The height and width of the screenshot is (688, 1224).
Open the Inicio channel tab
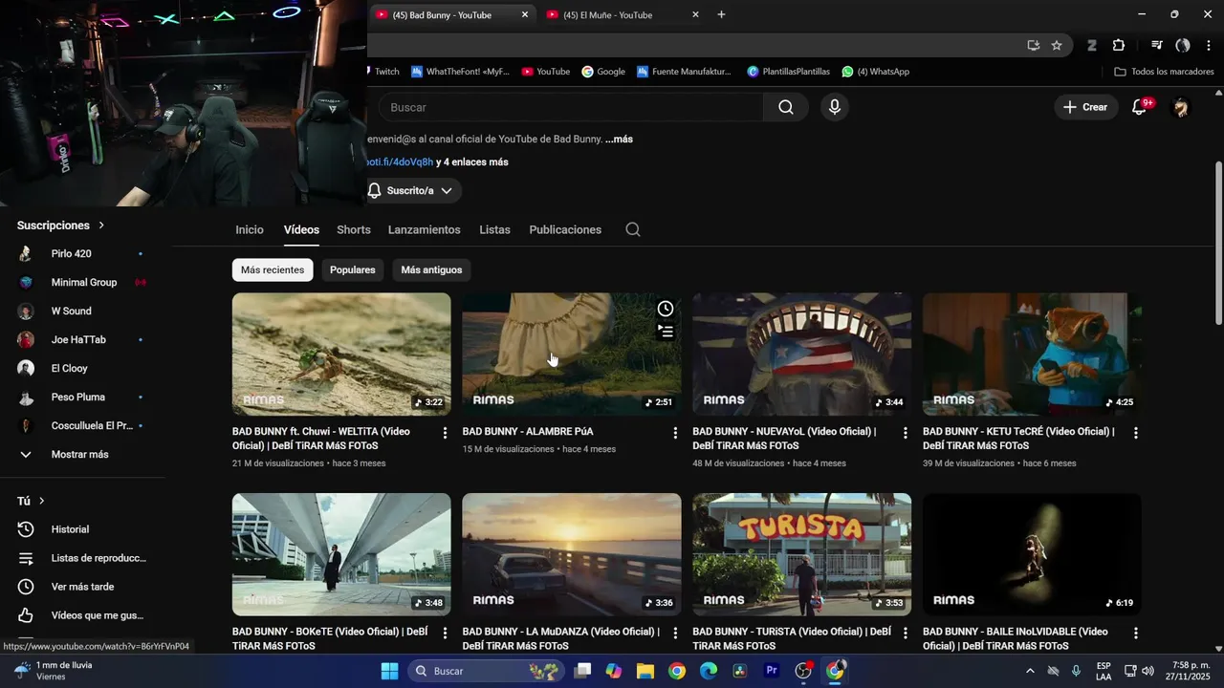[250, 229]
